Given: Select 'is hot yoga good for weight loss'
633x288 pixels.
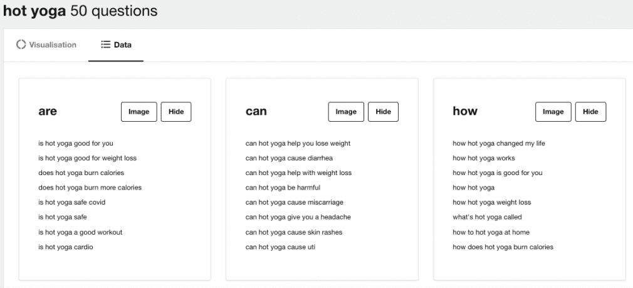Looking at the screenshot, I should tap(88, 158).
